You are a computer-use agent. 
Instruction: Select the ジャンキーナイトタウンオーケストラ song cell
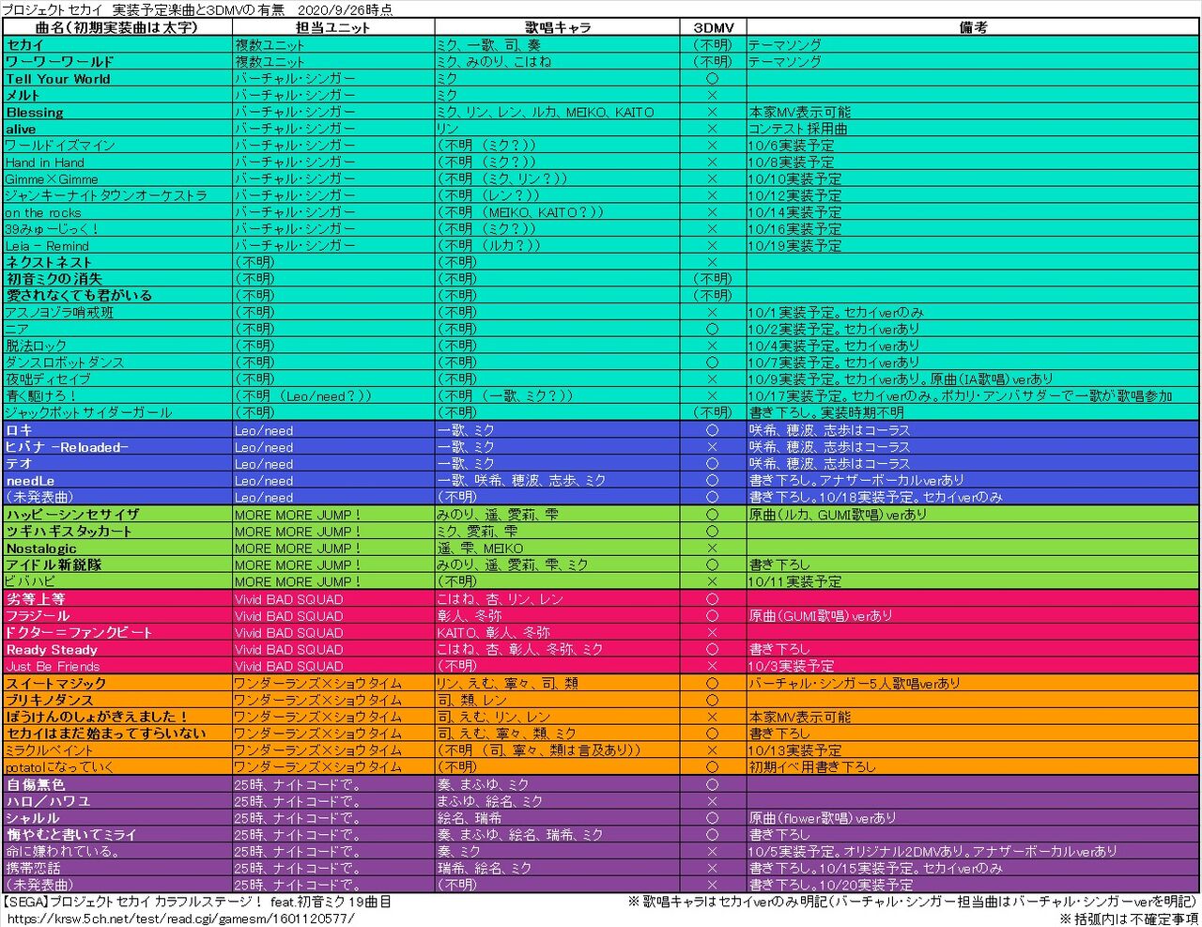[x=117, y=195]
